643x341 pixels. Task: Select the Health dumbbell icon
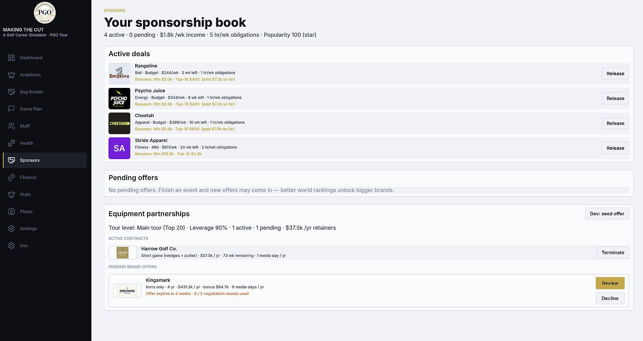(x=11, y=143)
